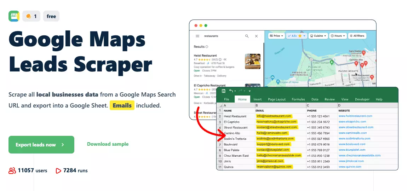Select row 7 header for Boulevard
The image size is (407, 191).
219,144
